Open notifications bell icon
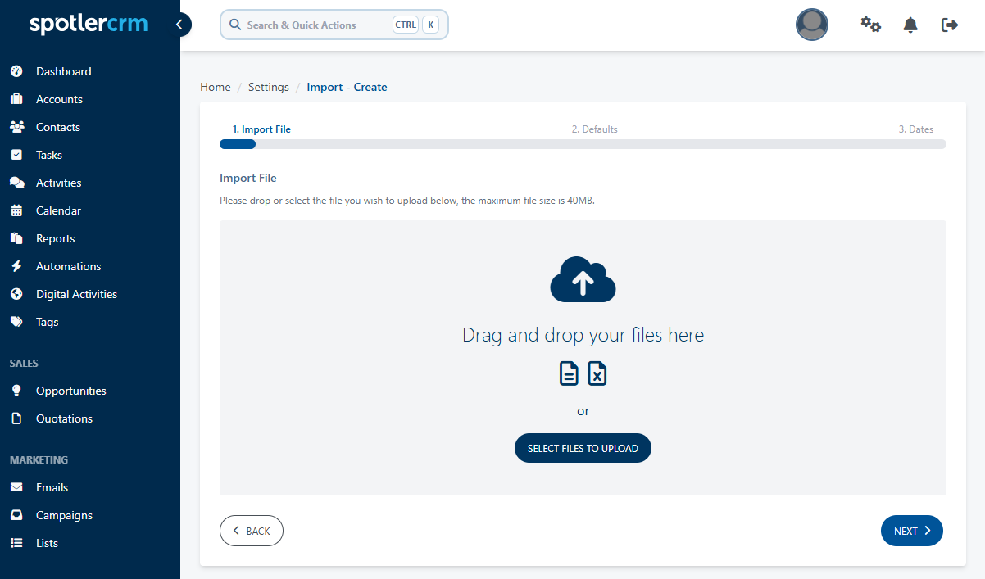The width and height of the screenshot is (985, 579). pyautogui.click(x=910, y=25)
